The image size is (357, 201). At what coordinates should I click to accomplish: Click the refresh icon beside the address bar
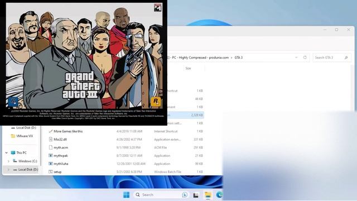[x=305, y=58]
